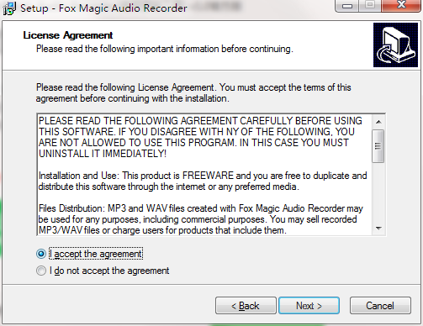
Task: Click the 'I accept the agreement' label text
Action: coord(96,254)
